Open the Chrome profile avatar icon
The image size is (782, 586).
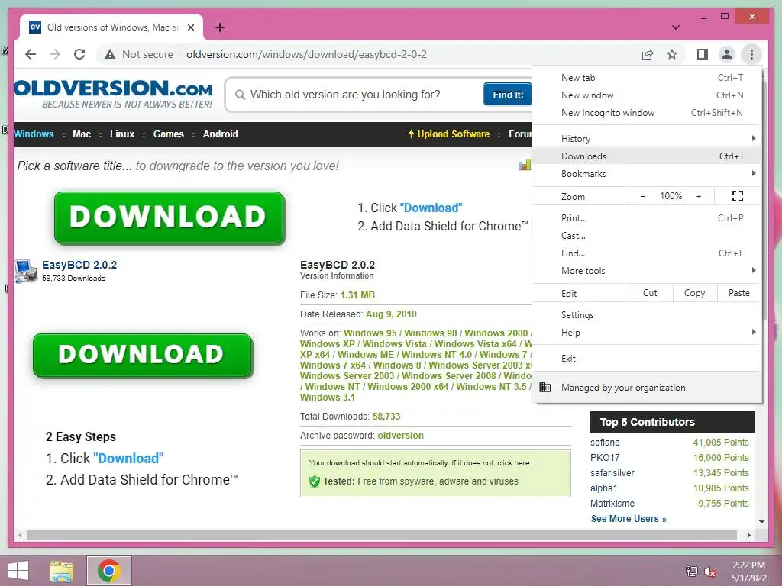coord(727,54)
